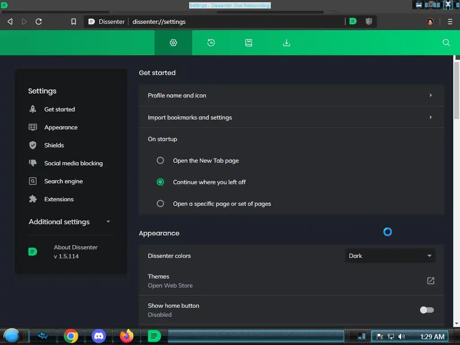460x345 pixels.
Task: Open the Windows Start orb
Action: [11, 336]
